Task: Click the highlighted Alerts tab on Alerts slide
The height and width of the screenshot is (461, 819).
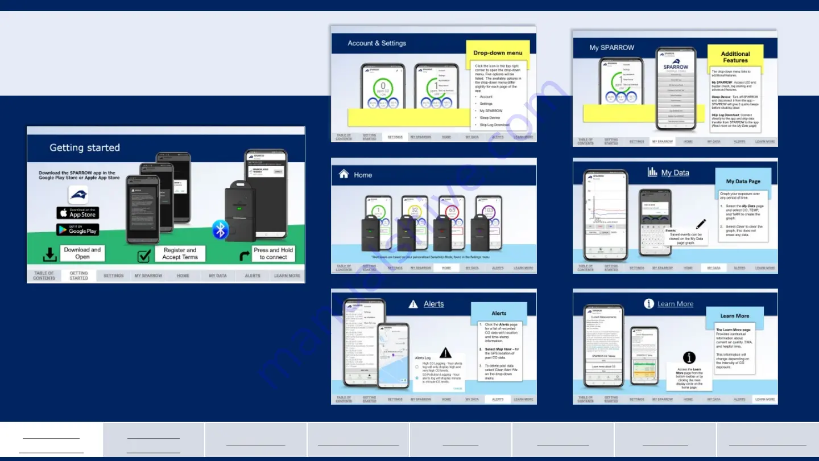Action: [x=498, y=399]
